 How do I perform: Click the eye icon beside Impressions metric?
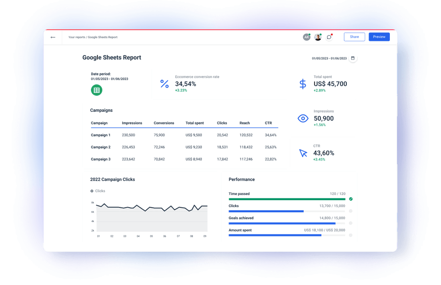[303, 118]
